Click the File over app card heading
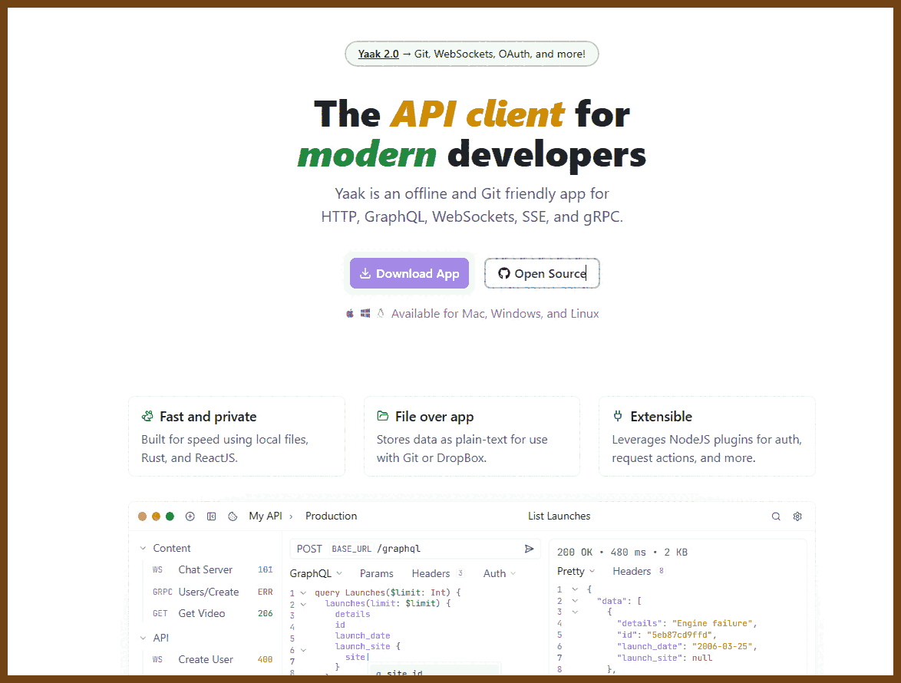901x683 pixels. [434, 417]
